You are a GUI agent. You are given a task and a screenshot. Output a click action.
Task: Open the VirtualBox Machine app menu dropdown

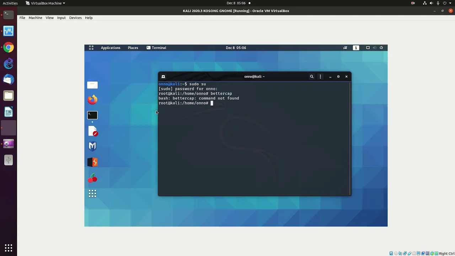click(x=45, y=3)
